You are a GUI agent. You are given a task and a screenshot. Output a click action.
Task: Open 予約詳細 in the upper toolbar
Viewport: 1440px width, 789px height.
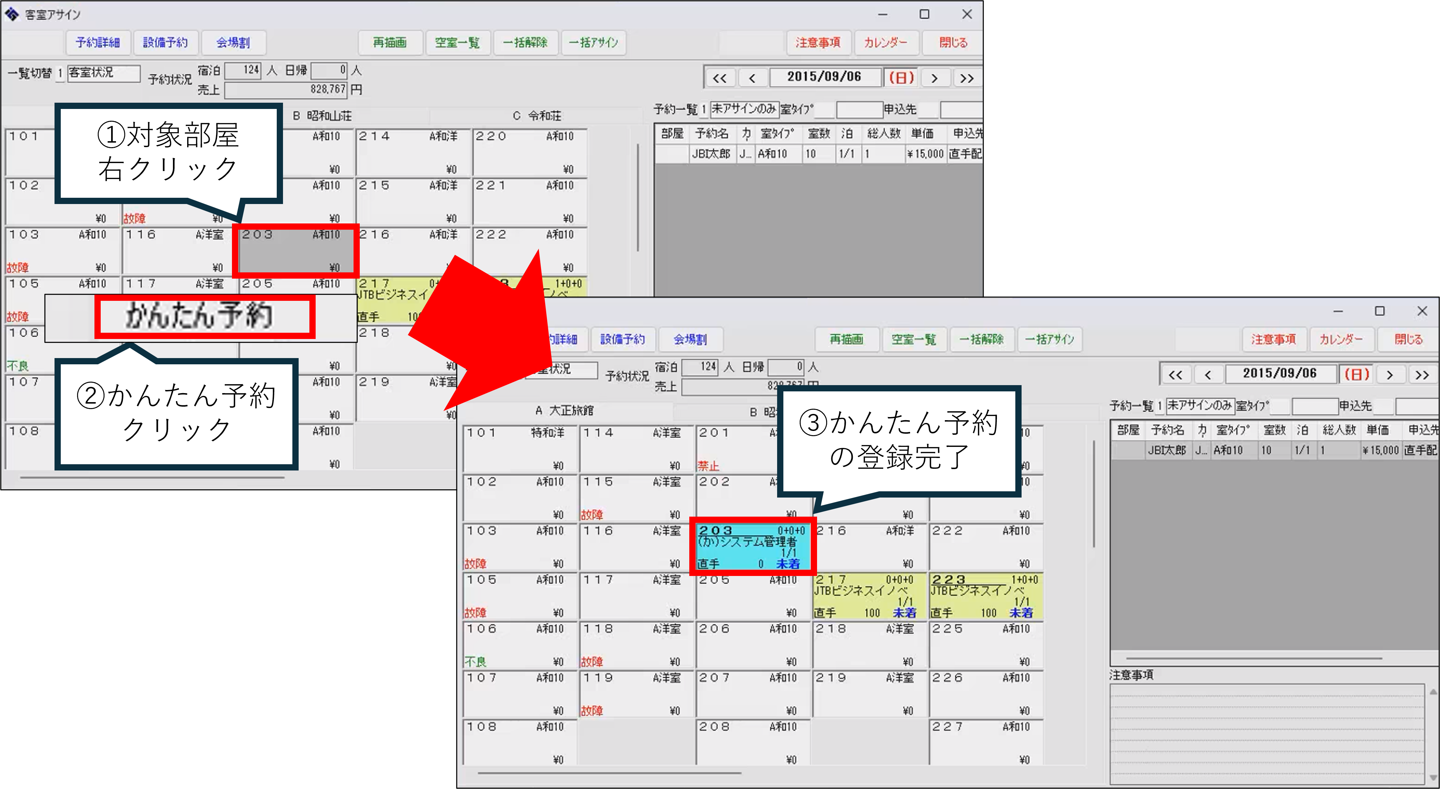(x=98, y=42)
